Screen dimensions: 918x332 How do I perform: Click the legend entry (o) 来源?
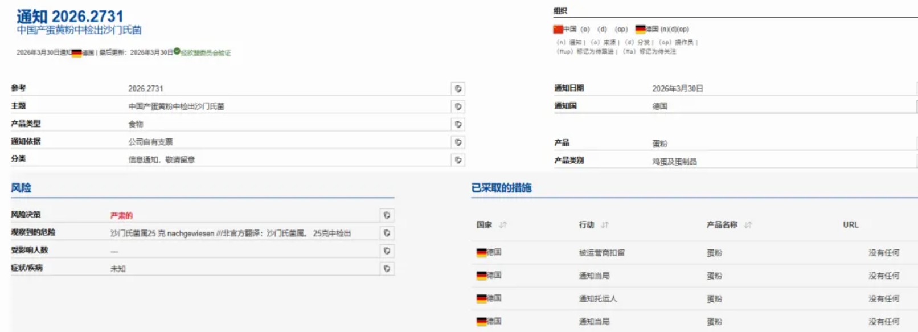pyautogui.click(x=603, y=43)
